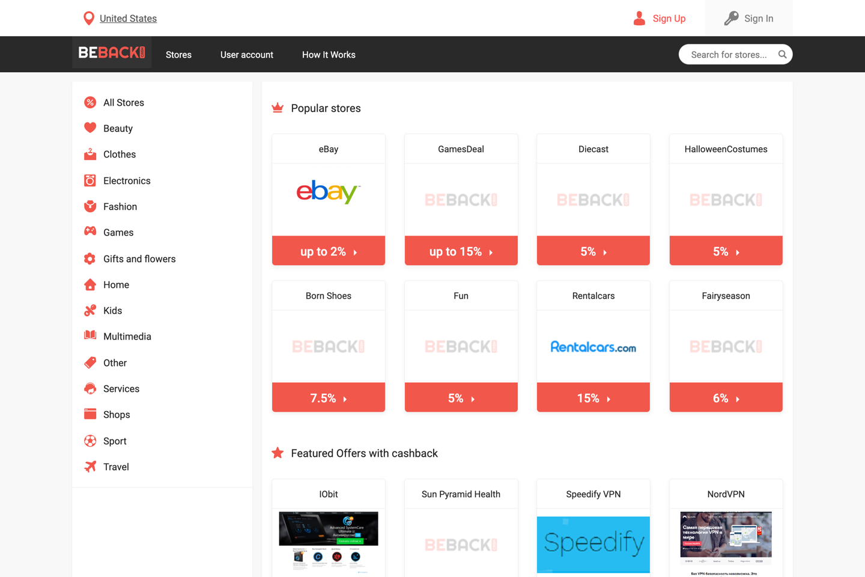The image size is (865, 577).
Task: Open the Born Shoes store title
Action: pos(329,296)
